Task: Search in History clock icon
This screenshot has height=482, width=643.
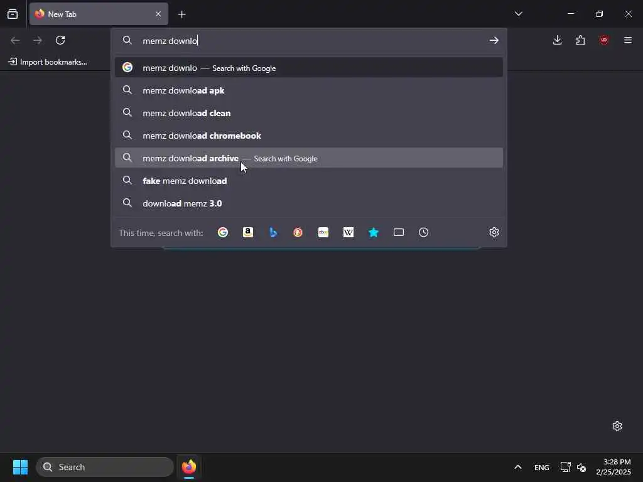Action: (424, 232)
